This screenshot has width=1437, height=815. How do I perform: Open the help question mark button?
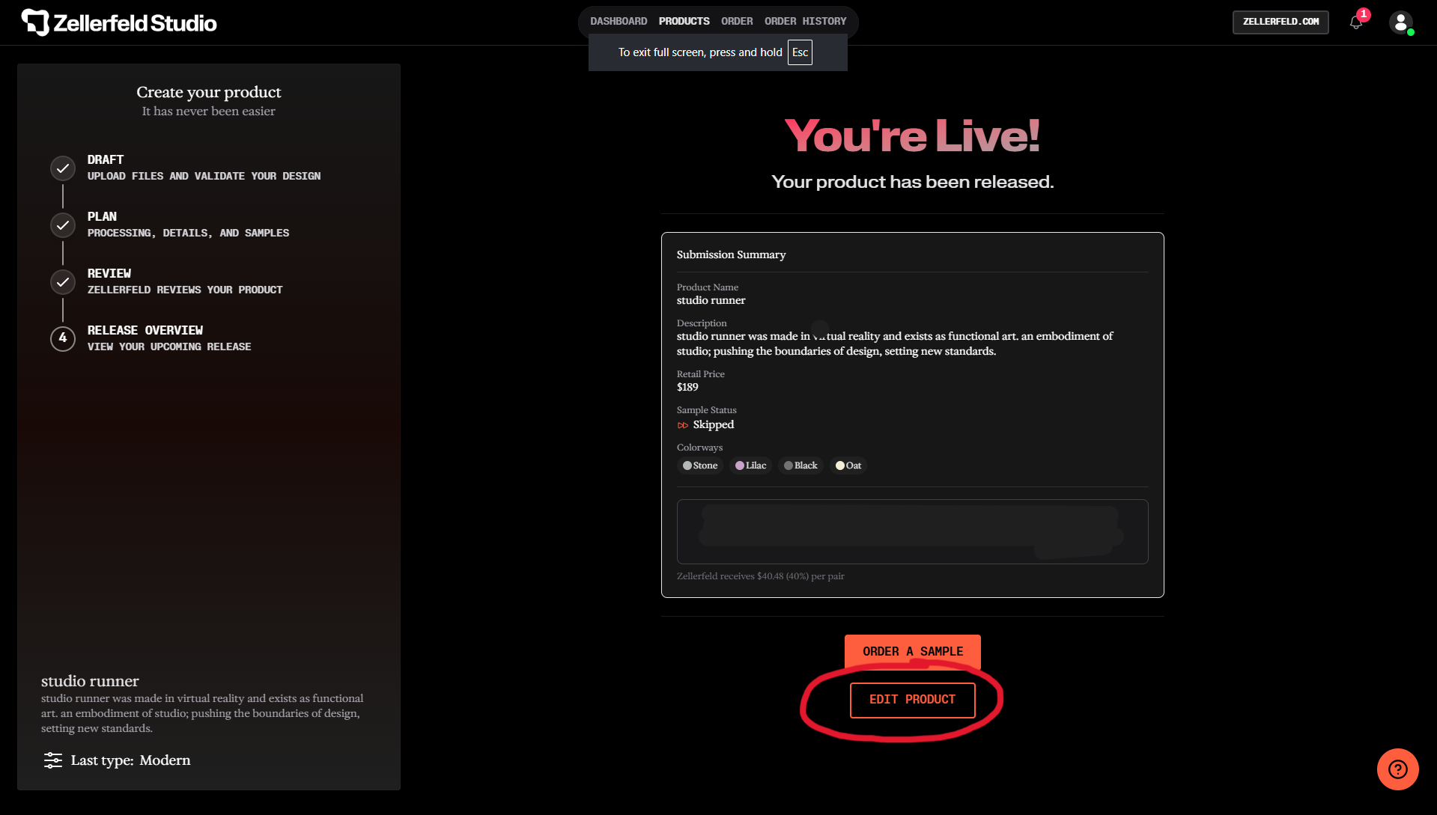point(1397,769)
